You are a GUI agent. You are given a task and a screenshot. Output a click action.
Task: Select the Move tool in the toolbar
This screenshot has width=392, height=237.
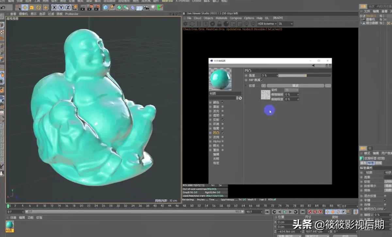pos(25,7)
